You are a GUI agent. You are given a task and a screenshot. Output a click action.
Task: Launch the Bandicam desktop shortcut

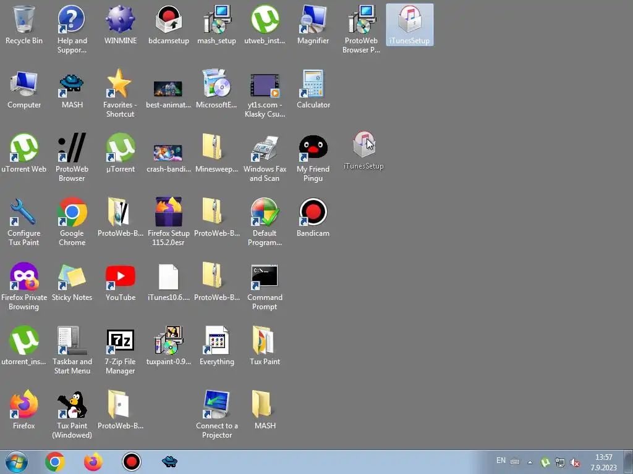tap(313, 218)
